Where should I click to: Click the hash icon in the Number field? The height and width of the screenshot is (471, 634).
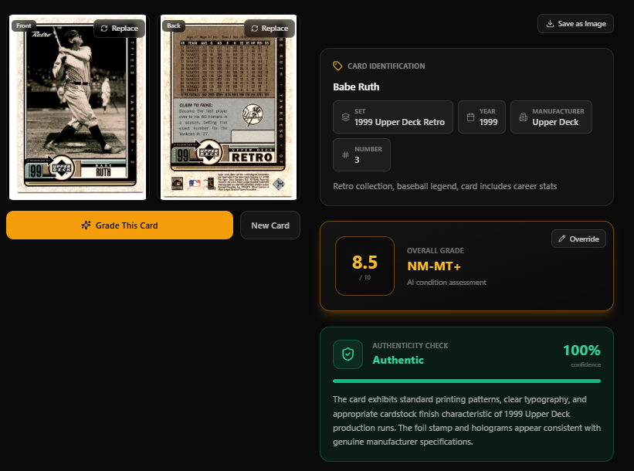click(345, 155)
